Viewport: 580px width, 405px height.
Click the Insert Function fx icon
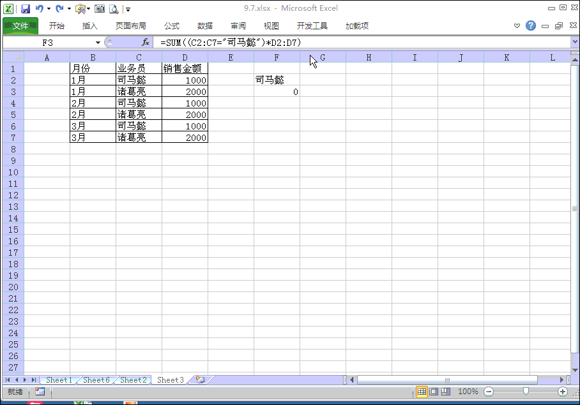pos(146,43)
